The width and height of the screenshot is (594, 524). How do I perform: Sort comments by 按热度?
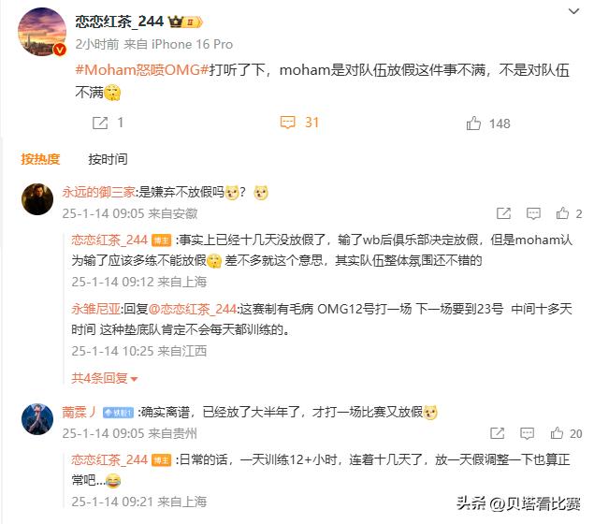pos(40,159)
